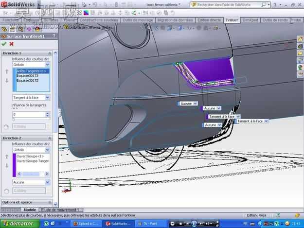Switch to the Edition directe tab
Viewport: 304px width, 228px height.
[x=209, y=20]
